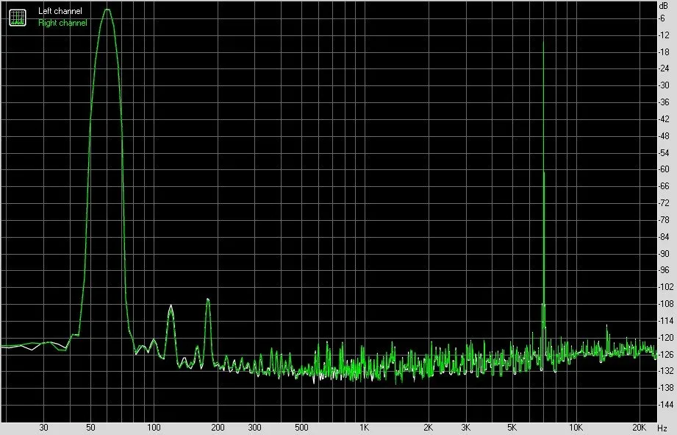This screenshot has width=677, height=435.
Task: Click the '-120' dB scale value
Action: (x=665, y=337)
